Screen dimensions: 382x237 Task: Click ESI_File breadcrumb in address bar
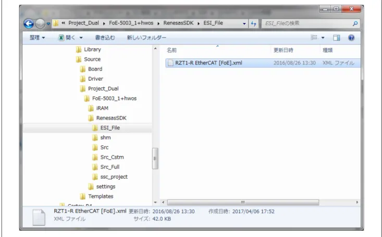[x=213, y=23]
